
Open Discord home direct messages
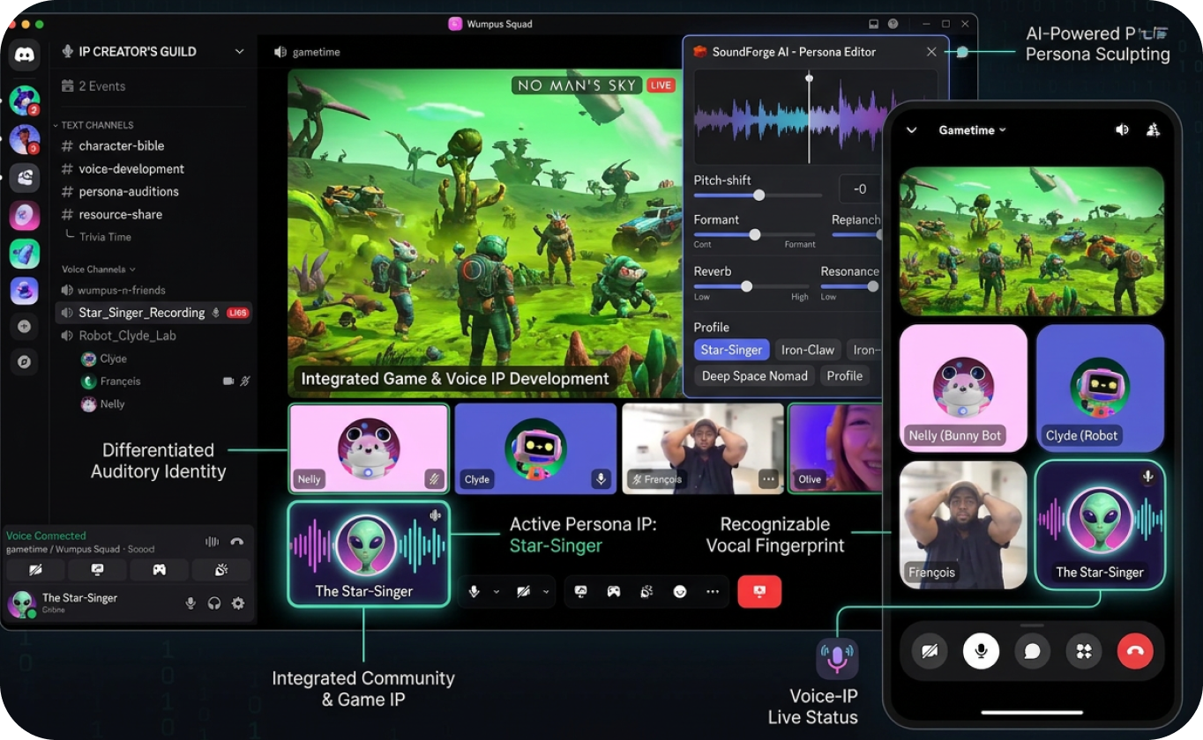tap(25, 55)
